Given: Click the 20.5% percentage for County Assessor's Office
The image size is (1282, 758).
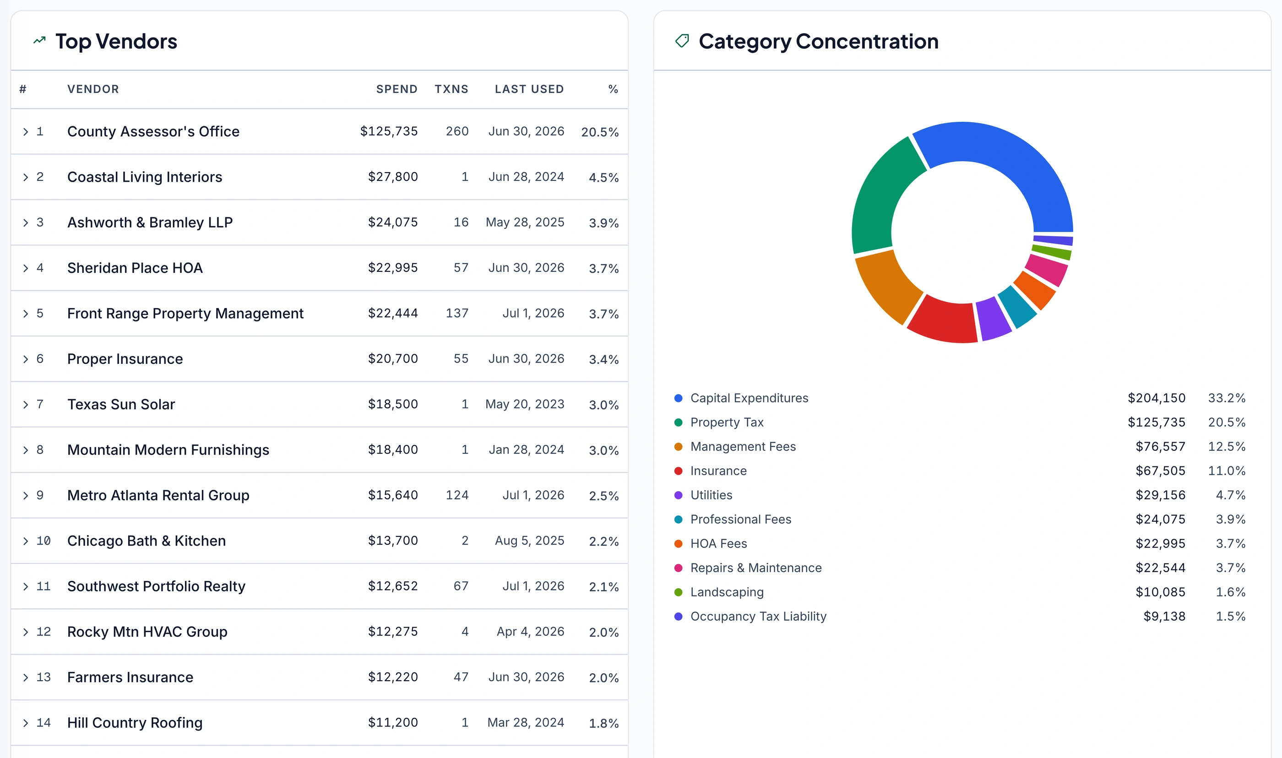Looking at the screenshot, I should (600, 132).
